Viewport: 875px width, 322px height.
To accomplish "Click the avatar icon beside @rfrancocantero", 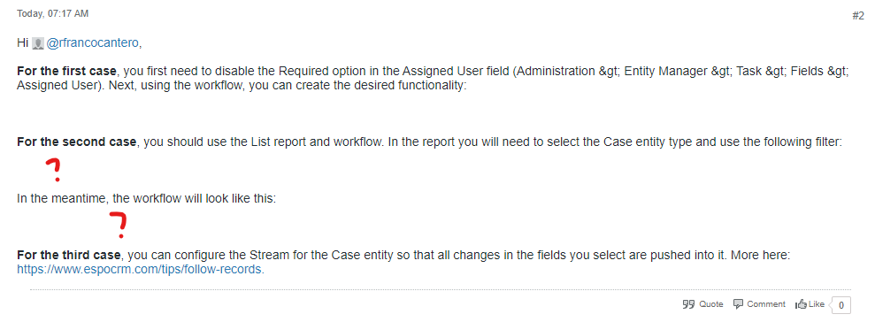I will (38, 43).
